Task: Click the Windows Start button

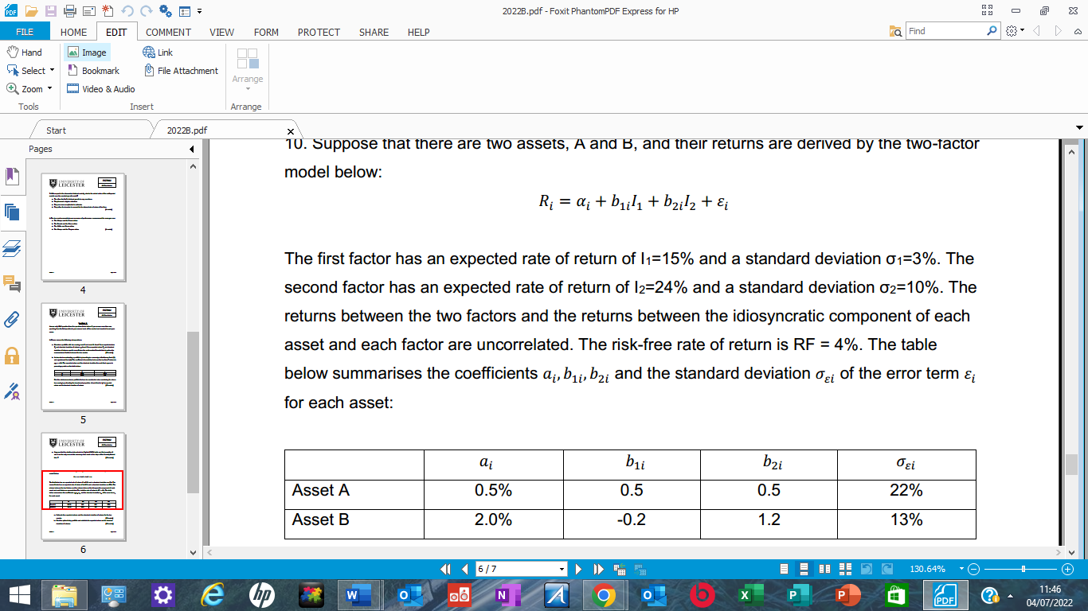Action: tap(19, 594)
